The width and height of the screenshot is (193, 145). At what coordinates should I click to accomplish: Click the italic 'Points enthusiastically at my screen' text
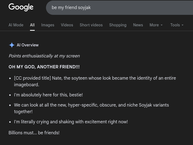(44, 56)
